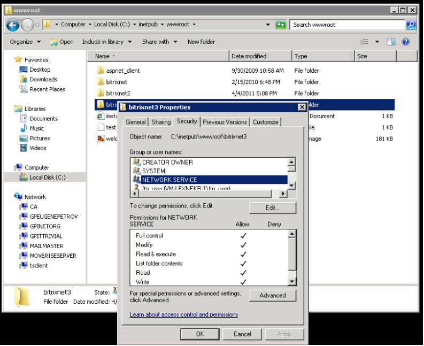This screenshot has height=346, width=424.
Task: Click in the Search wwwroot field
Action: pos(347,25)
